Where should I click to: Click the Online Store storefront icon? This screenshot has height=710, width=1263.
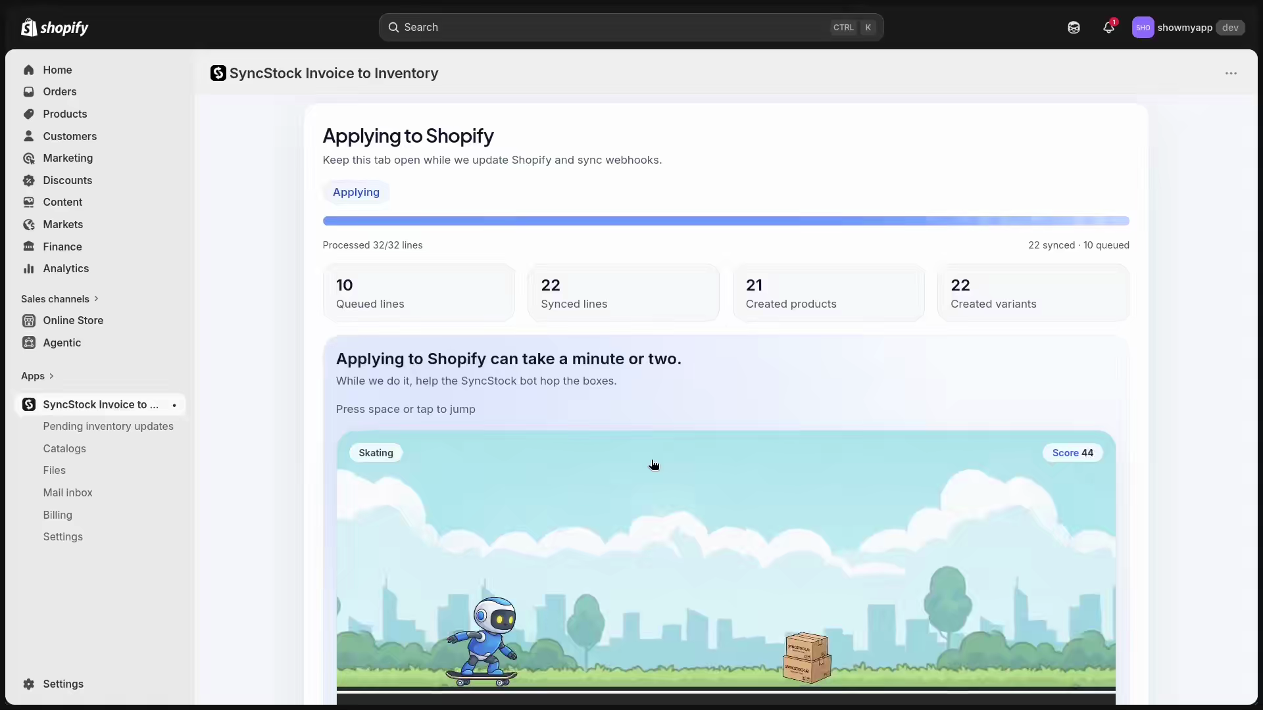click(29, 321)
